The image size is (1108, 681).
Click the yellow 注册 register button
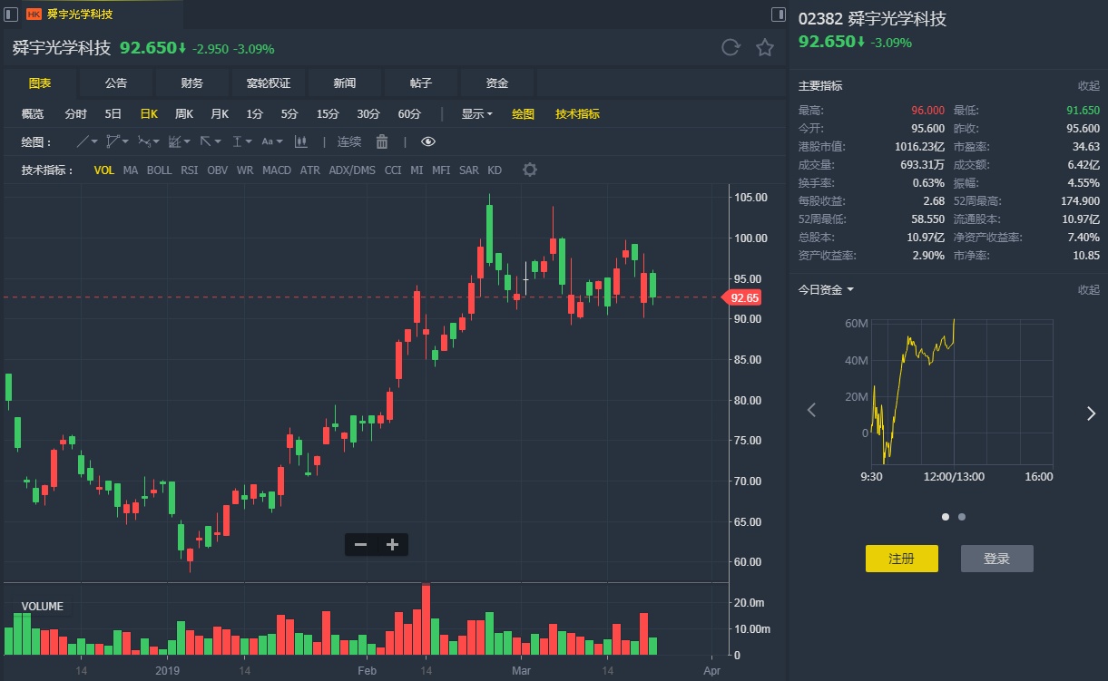pyautogui.click(x=901, y=559)
